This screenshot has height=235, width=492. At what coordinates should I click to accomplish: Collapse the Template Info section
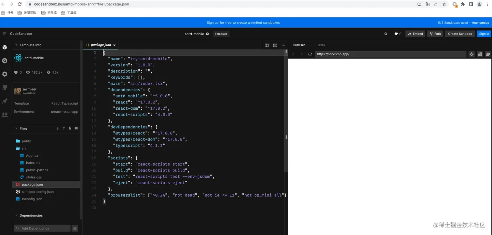[x=16, y=45]
